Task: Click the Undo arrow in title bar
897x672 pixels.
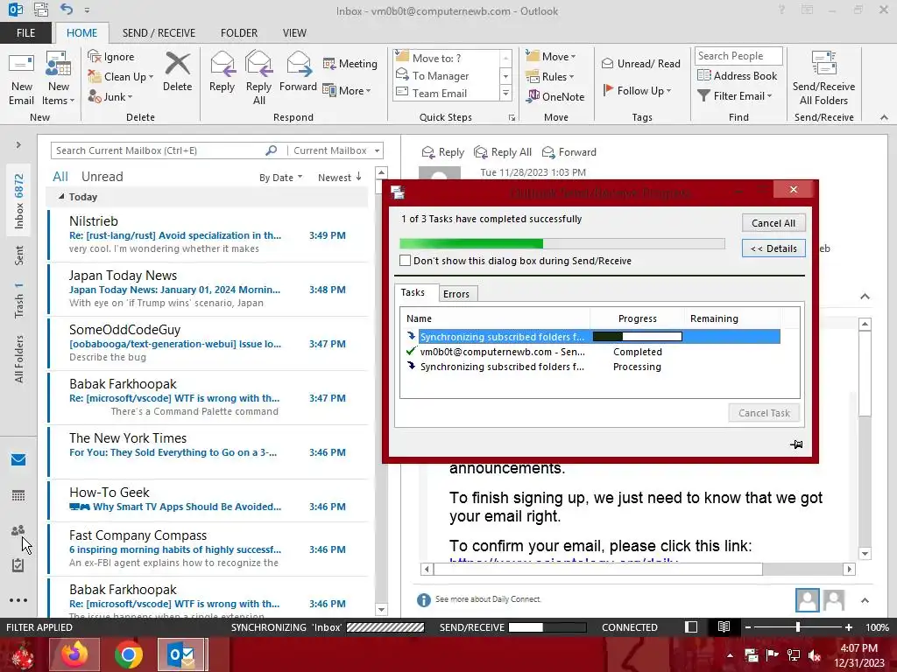Action: (67, 9)
